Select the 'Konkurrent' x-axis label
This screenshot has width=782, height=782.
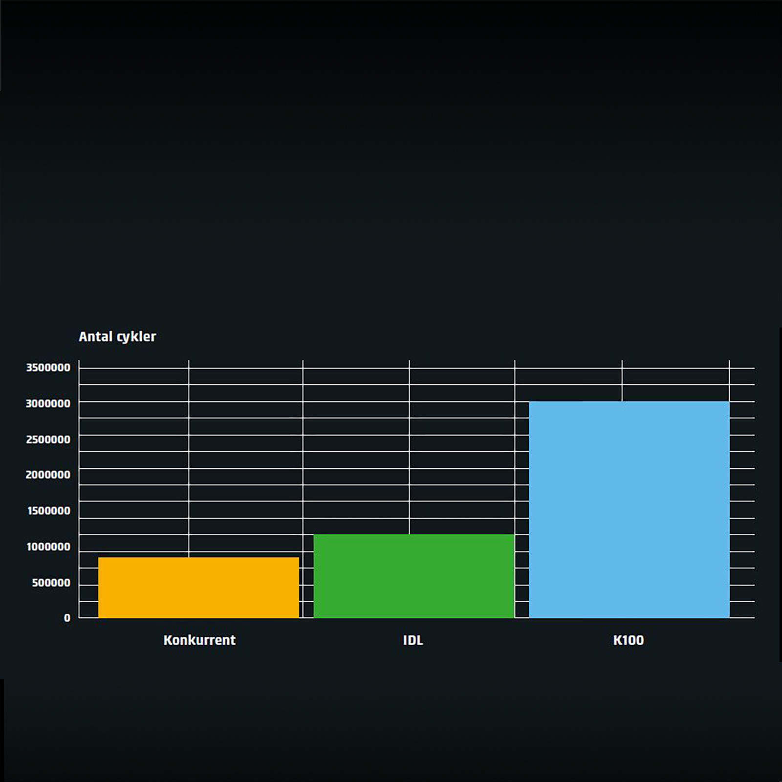[x=199, y=640]
